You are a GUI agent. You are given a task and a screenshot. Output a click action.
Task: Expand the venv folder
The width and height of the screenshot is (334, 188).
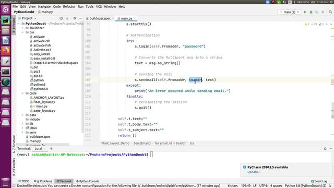tap(22, 133)
